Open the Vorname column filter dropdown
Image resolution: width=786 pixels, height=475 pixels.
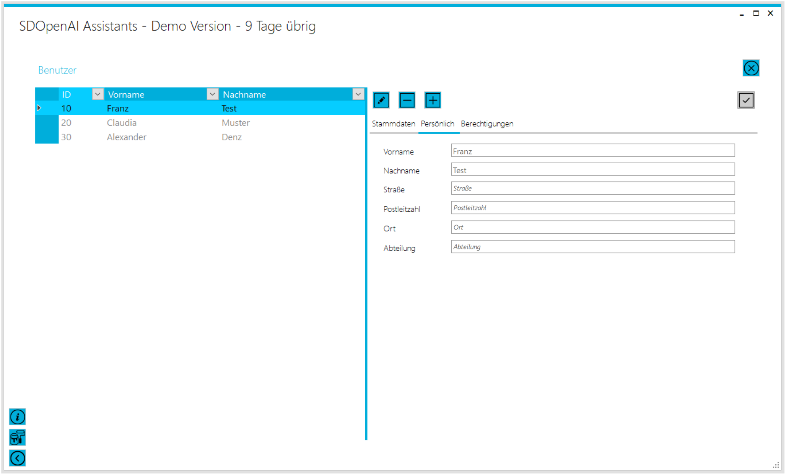coord(212,94)
